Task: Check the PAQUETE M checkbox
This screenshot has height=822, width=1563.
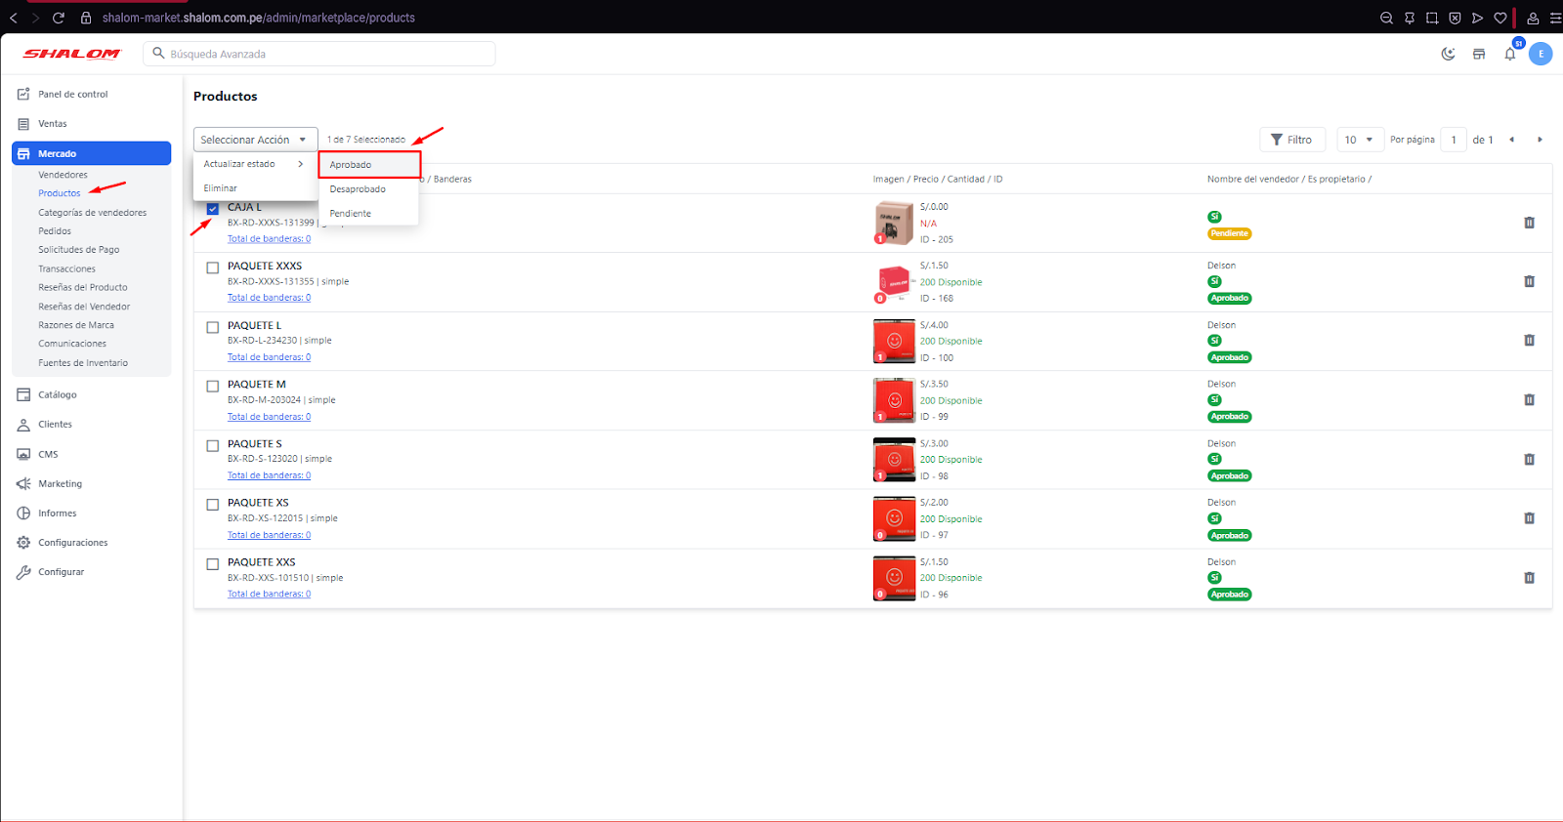Action: (213, 387)
